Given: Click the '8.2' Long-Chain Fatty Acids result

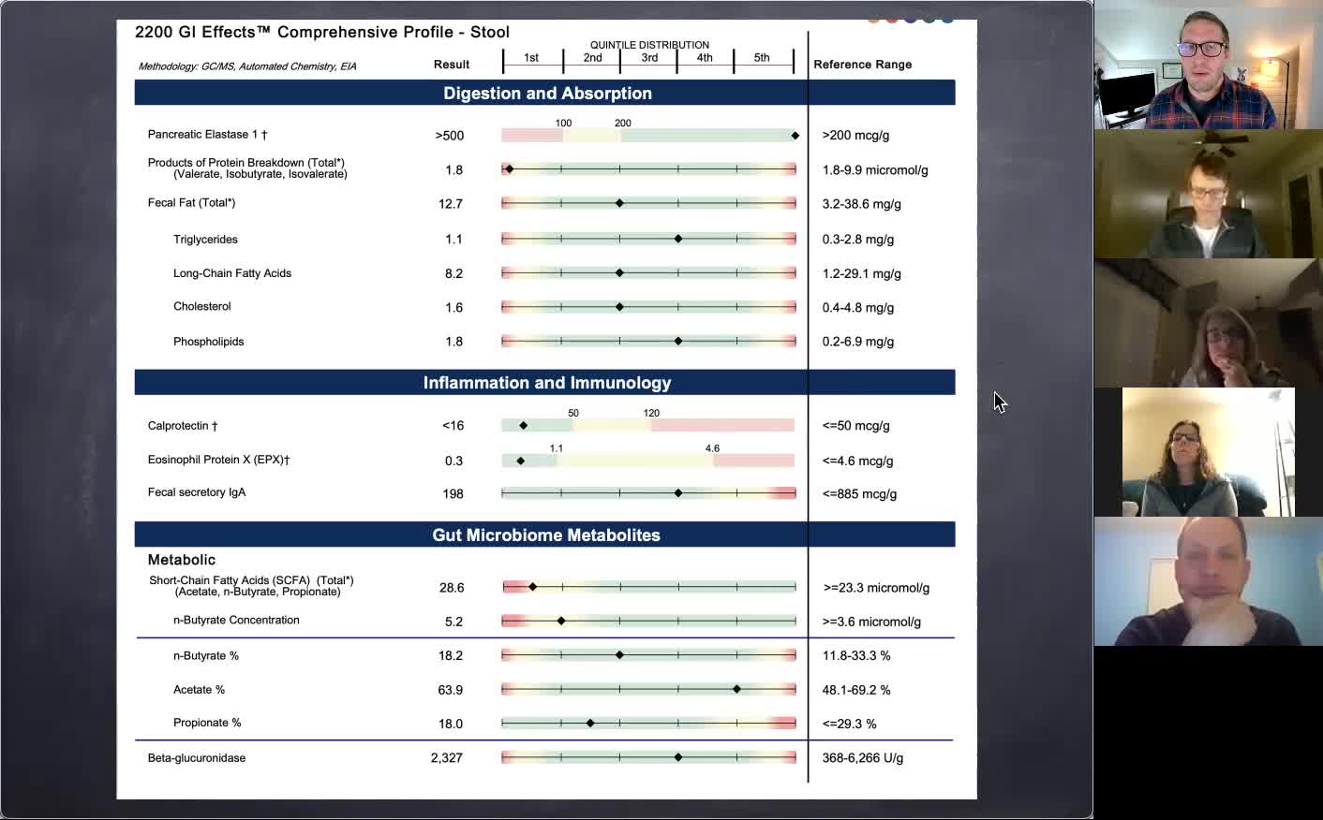Looking at the screenshot, I should 453,274.
